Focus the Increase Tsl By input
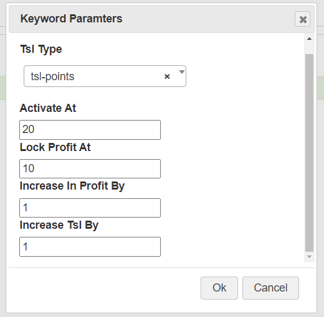Image resolution: width=324 pixels, height=317 pixels. coord(90,247)
